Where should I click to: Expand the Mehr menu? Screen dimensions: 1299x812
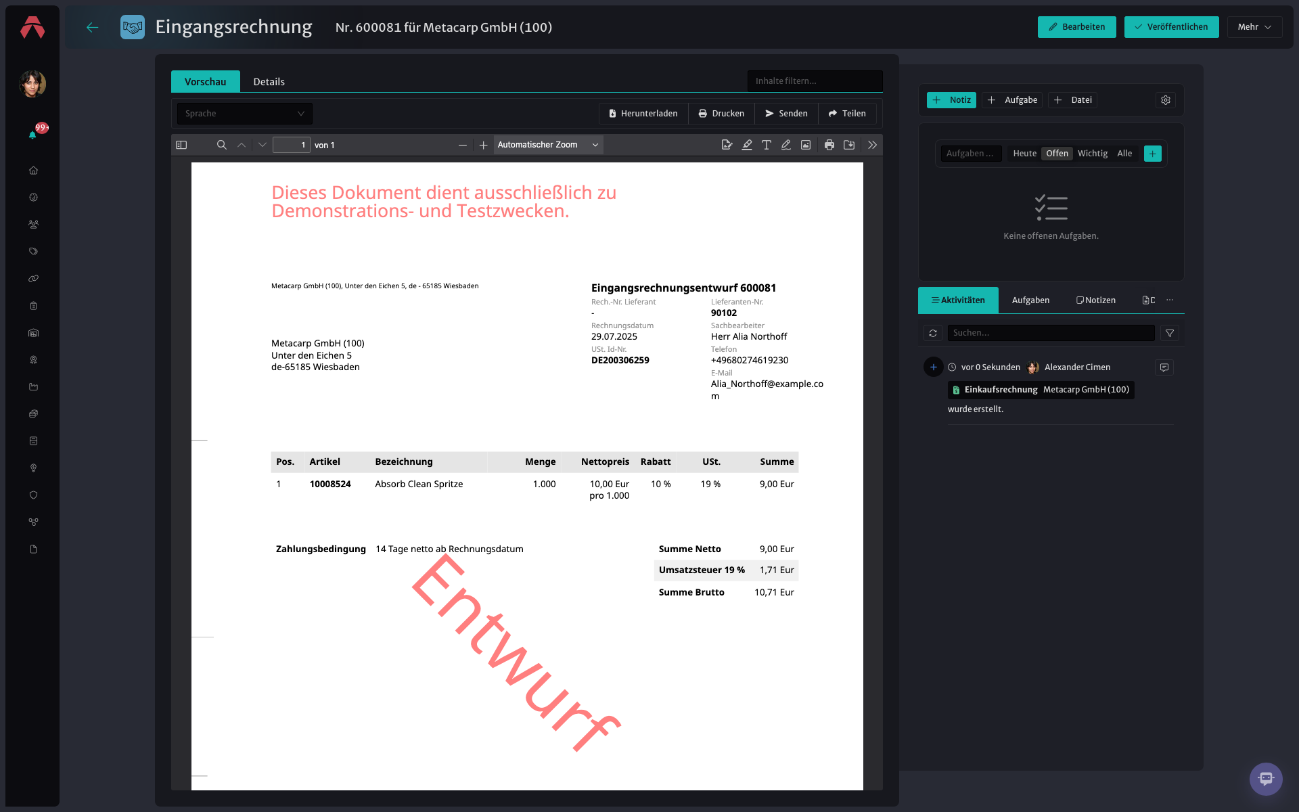(x=1254, y=27)
